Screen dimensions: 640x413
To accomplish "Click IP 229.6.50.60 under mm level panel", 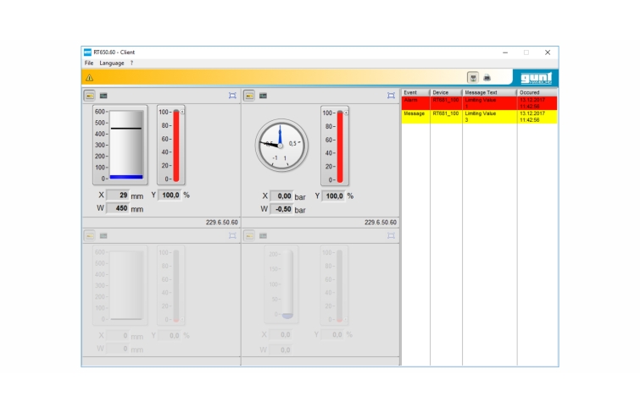I will 221,223.
